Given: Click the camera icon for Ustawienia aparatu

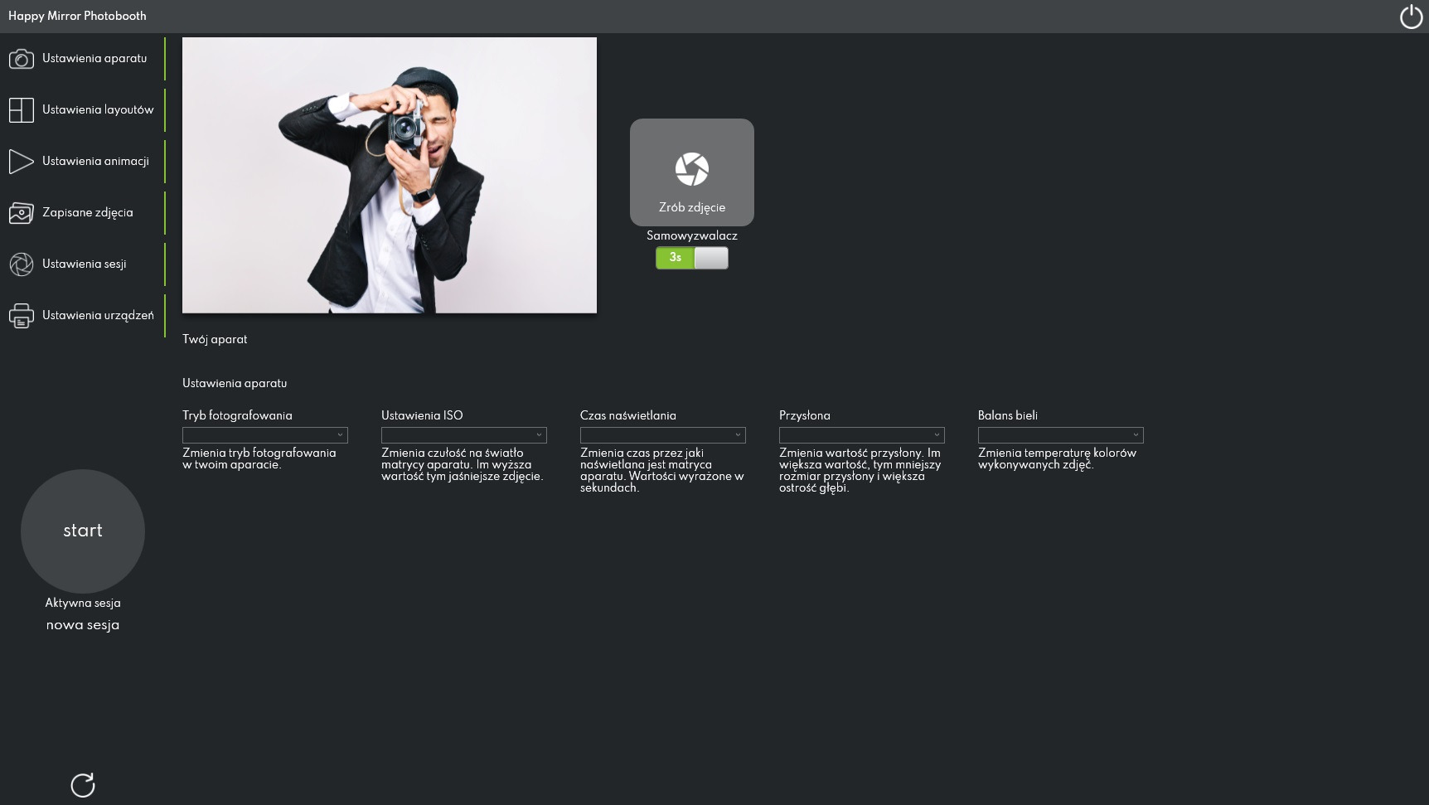Looking at the screenshot, I should pos(22,59).
